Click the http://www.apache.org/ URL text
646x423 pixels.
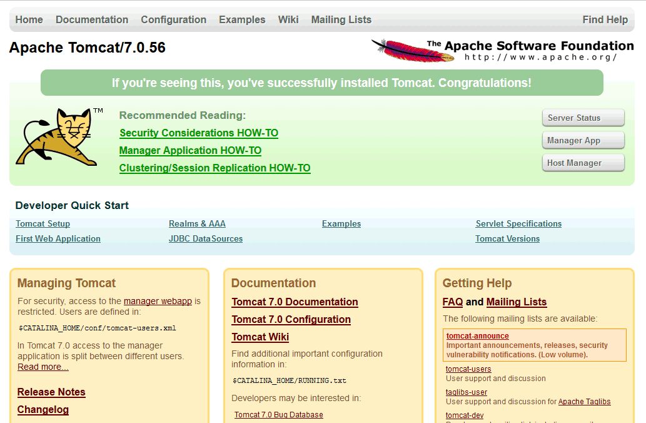540,58
